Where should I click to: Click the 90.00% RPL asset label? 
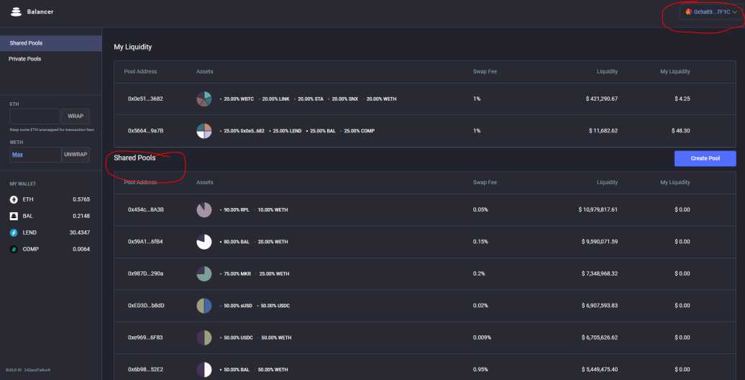(x=236, y=209)
